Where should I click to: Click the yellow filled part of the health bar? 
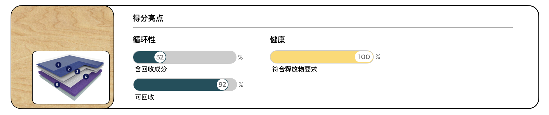(312, 57)
